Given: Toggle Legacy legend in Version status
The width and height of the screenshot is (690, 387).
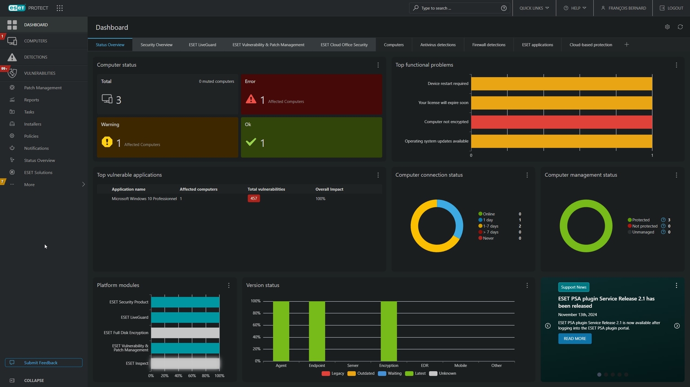Looking at the screenshot, I should point(333,374).
